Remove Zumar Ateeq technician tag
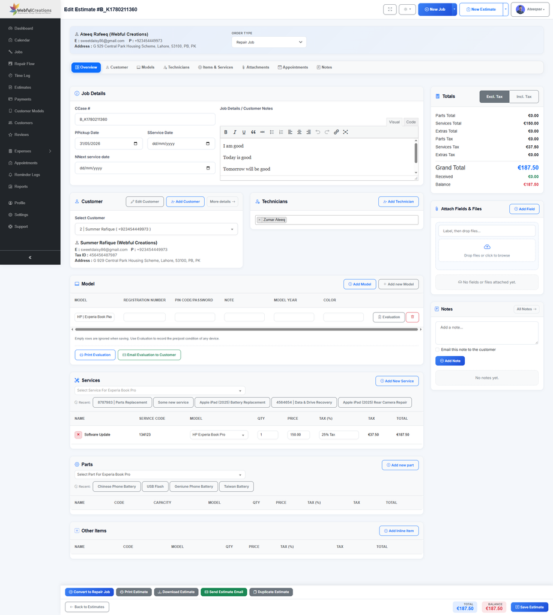This screenshot has width=553, height=615. [x=259, y=220]
